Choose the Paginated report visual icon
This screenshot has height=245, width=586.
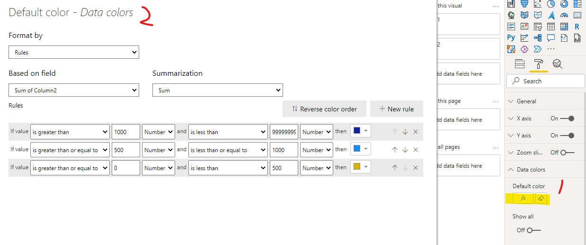[x=577, y=38]
